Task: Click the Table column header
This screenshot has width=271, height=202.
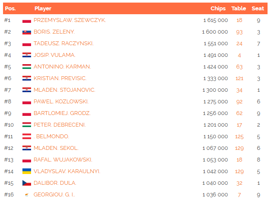Action: (x=239, y=8)
